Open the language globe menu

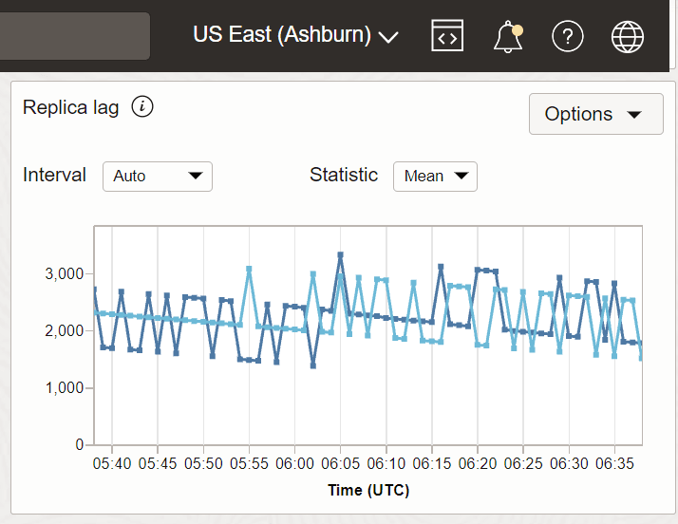(x=627, y=36)
